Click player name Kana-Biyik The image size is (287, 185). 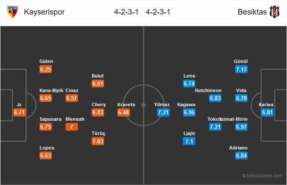pyautogui.click(x=51, y=90)
